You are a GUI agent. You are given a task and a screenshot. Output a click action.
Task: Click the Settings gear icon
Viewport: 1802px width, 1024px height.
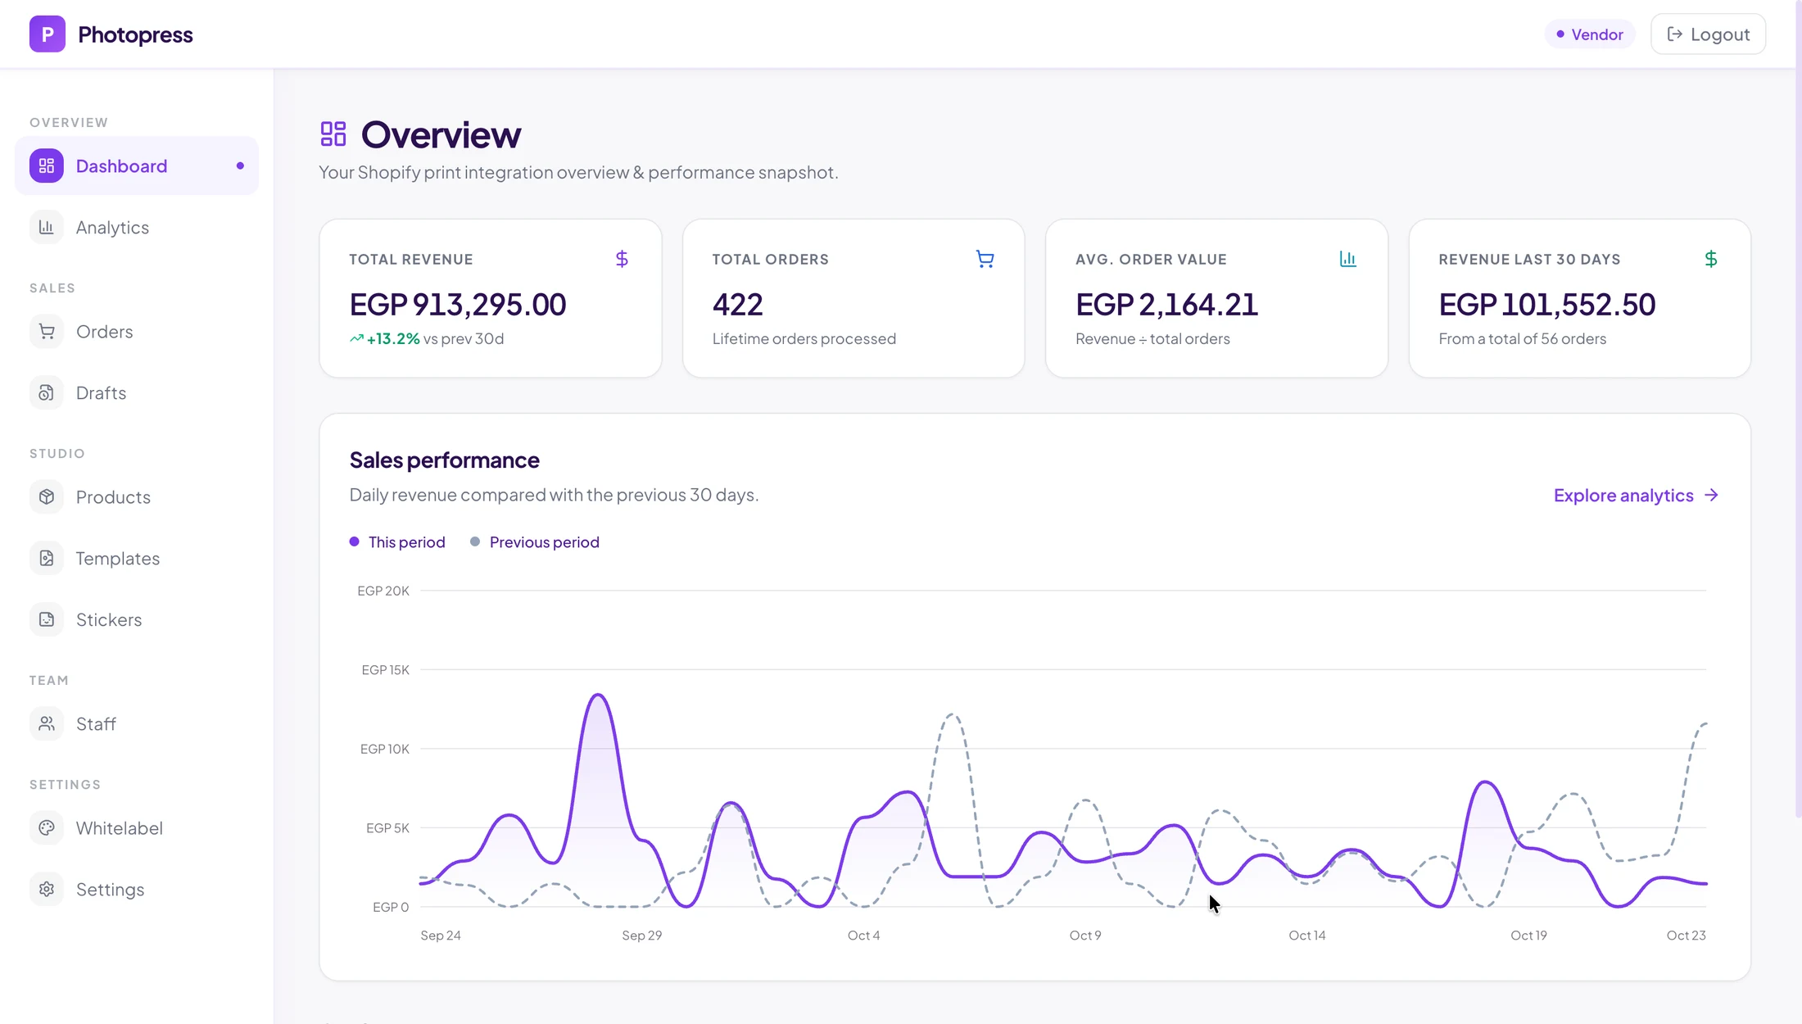[x=47, y=889]
